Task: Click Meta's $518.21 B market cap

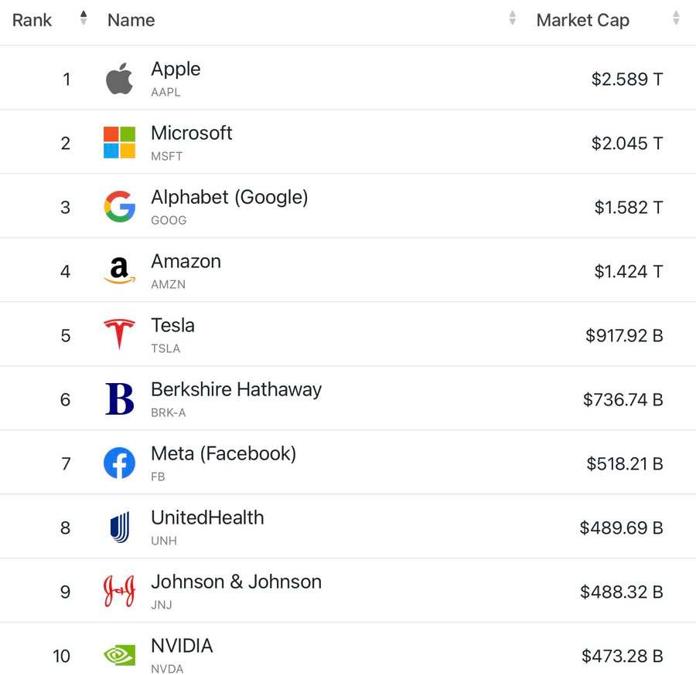Action: [625, 464]
